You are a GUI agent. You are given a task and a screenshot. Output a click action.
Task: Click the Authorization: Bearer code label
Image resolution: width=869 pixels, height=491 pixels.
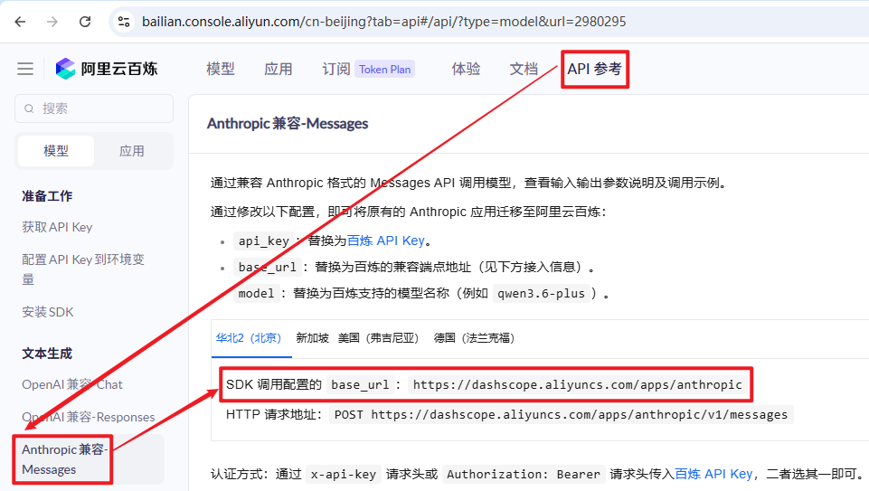click(x=524, y=475)
